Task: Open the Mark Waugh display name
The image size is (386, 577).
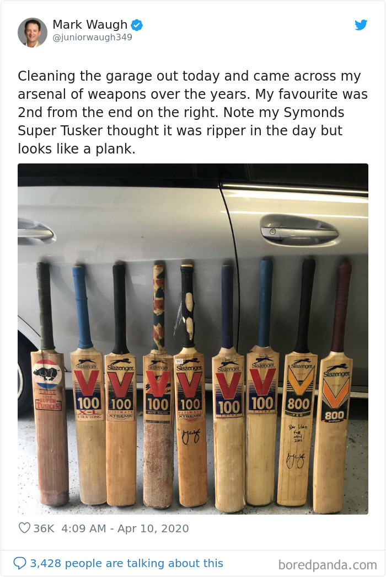Action: point(90,24)
